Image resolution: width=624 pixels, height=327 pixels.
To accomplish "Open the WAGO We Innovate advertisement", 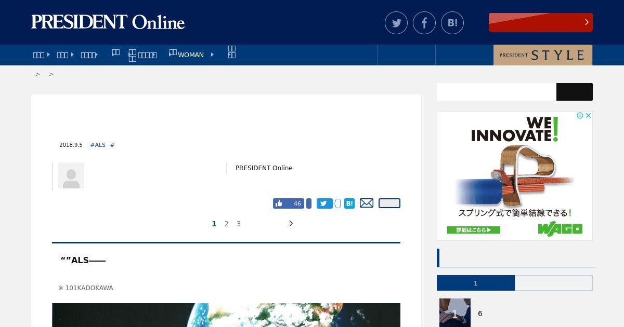I will [515, 176].
